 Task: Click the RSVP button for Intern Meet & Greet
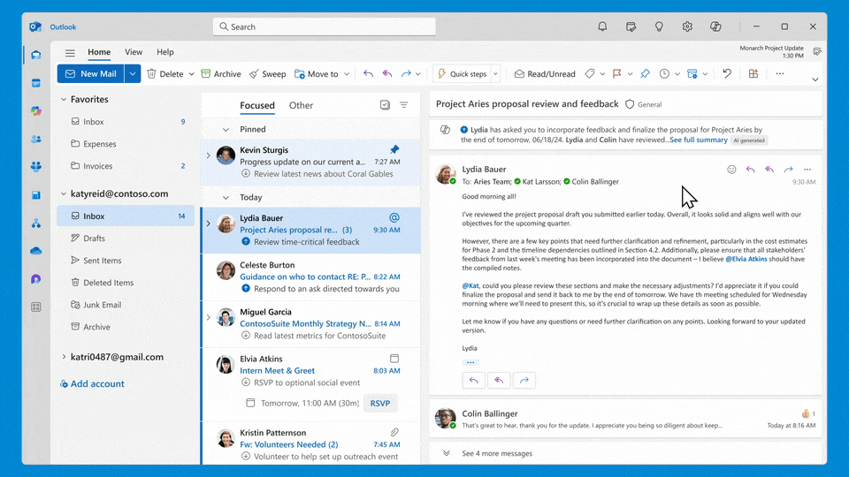click(x=380, y=403)
